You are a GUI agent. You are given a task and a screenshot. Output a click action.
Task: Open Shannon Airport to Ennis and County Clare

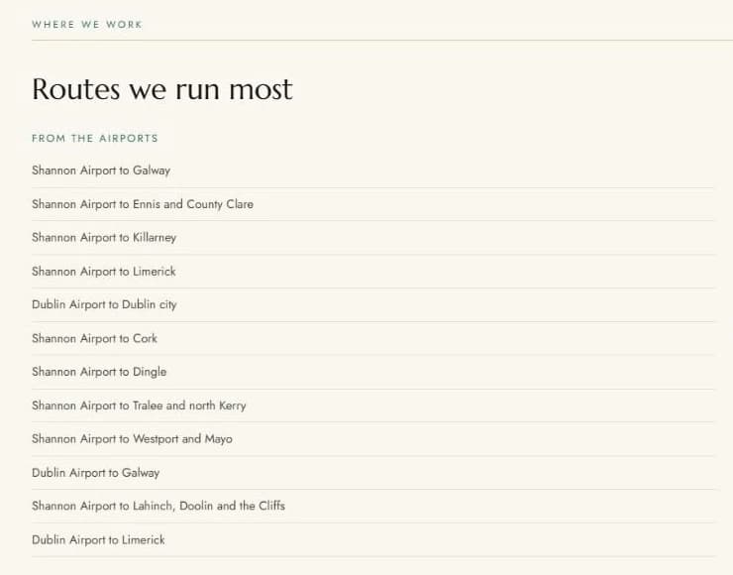pyautogui.click(x=143, y=204)
